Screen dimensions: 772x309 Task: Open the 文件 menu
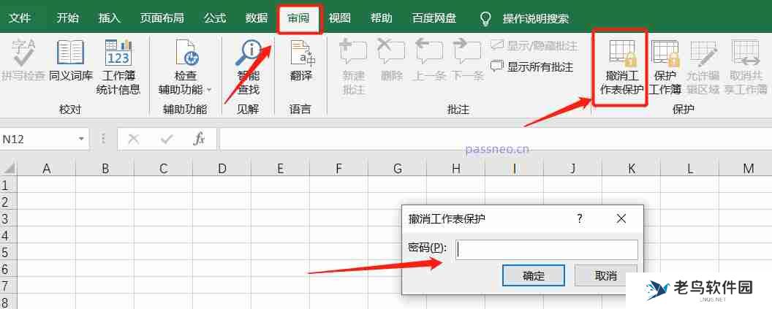(x=20, y=19)
